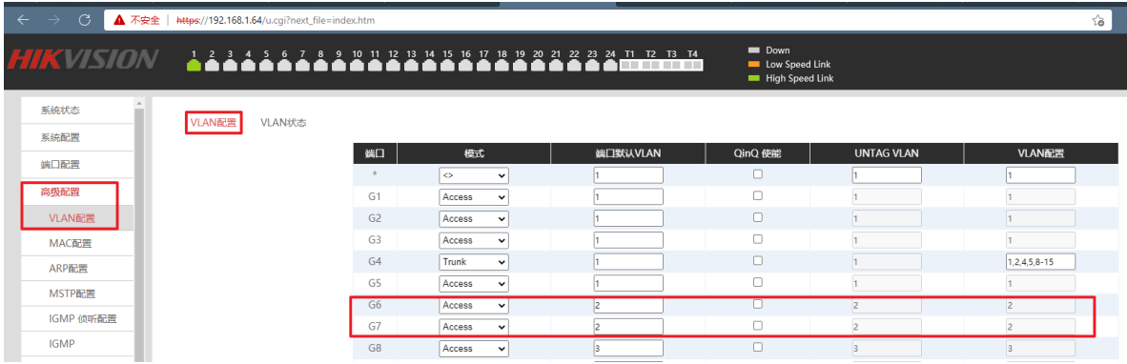Enable QinQ for port G5
Screen dimensions: 1127x364
coord(758,283)
